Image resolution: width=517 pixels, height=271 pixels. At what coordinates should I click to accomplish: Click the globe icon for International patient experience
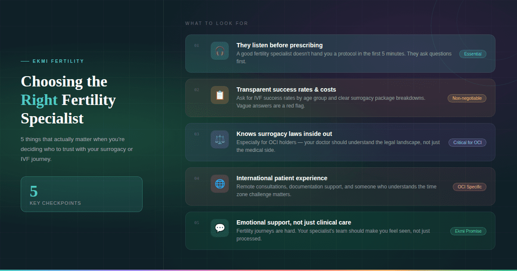220,184
